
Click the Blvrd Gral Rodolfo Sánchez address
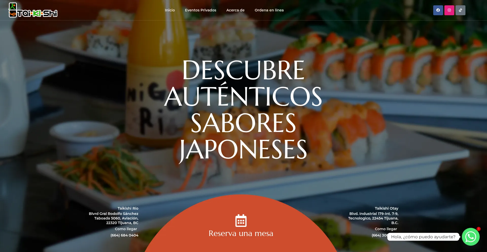[114, 218]
